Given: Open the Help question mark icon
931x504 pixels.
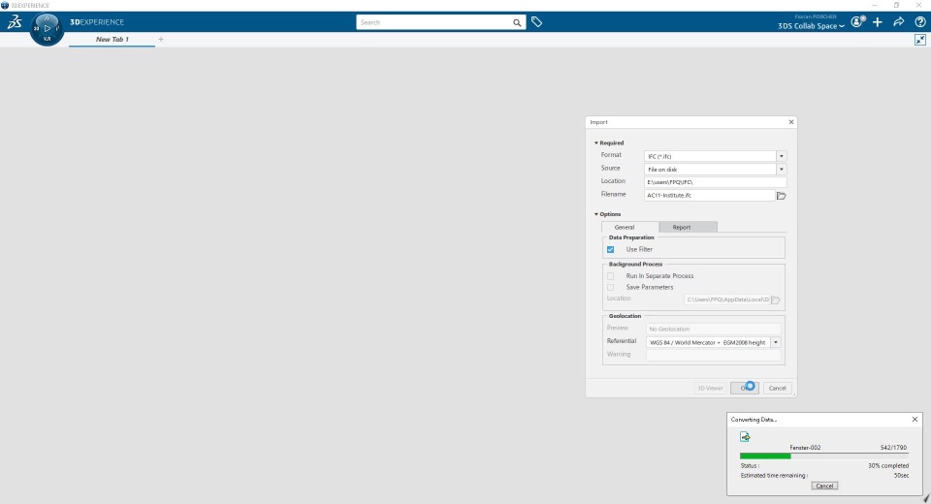Looking at the screenshot, I should (x=920, y=22).
